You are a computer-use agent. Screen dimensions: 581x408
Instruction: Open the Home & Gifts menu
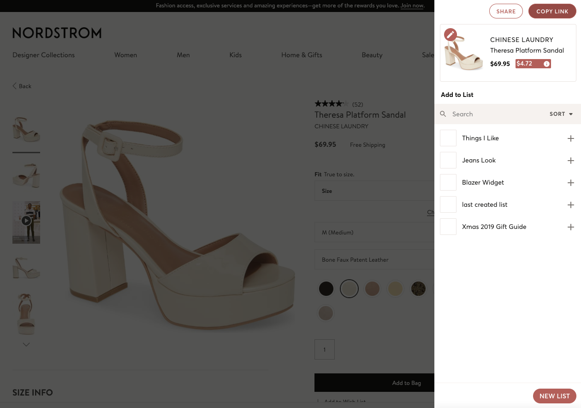point(302,55)
